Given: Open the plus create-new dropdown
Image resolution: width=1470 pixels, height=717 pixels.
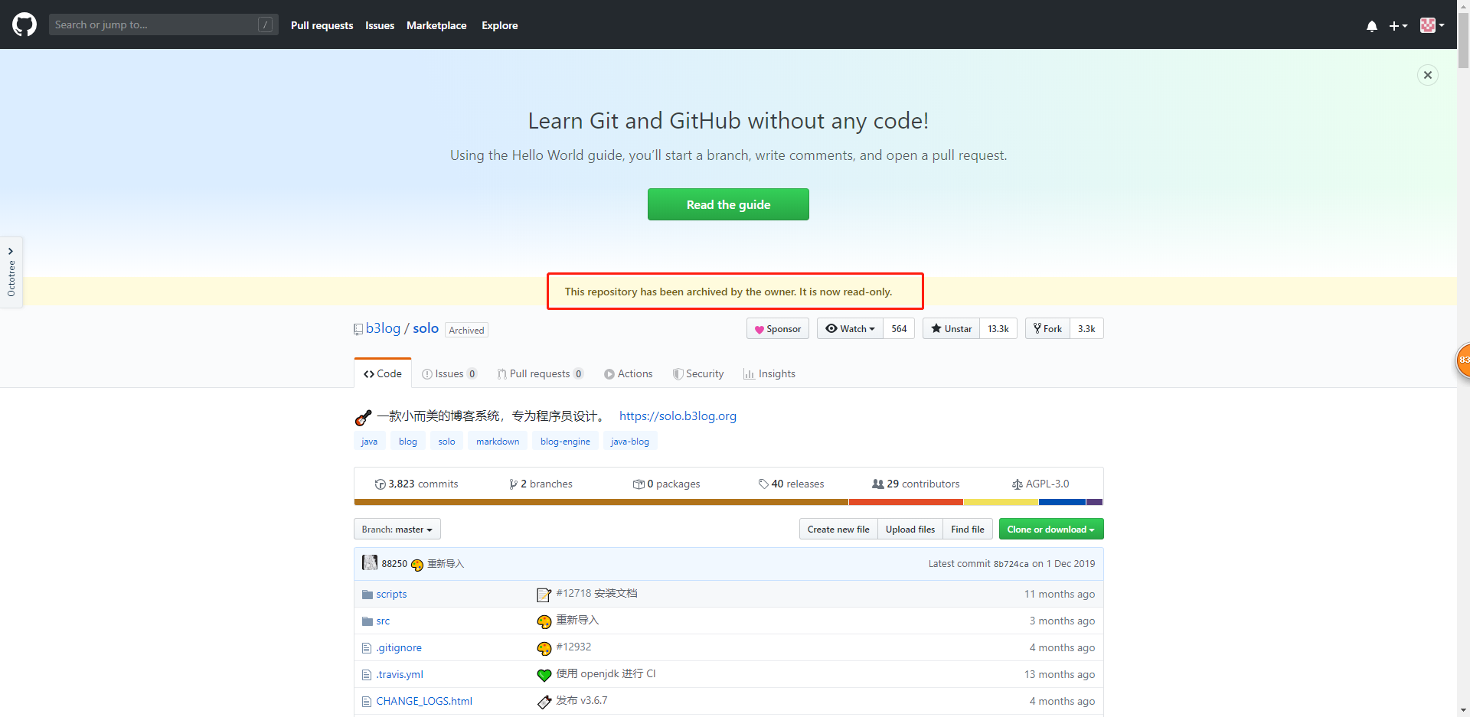Looking at the screenshot, I should pyautogui.click(x=1398, y=26).
